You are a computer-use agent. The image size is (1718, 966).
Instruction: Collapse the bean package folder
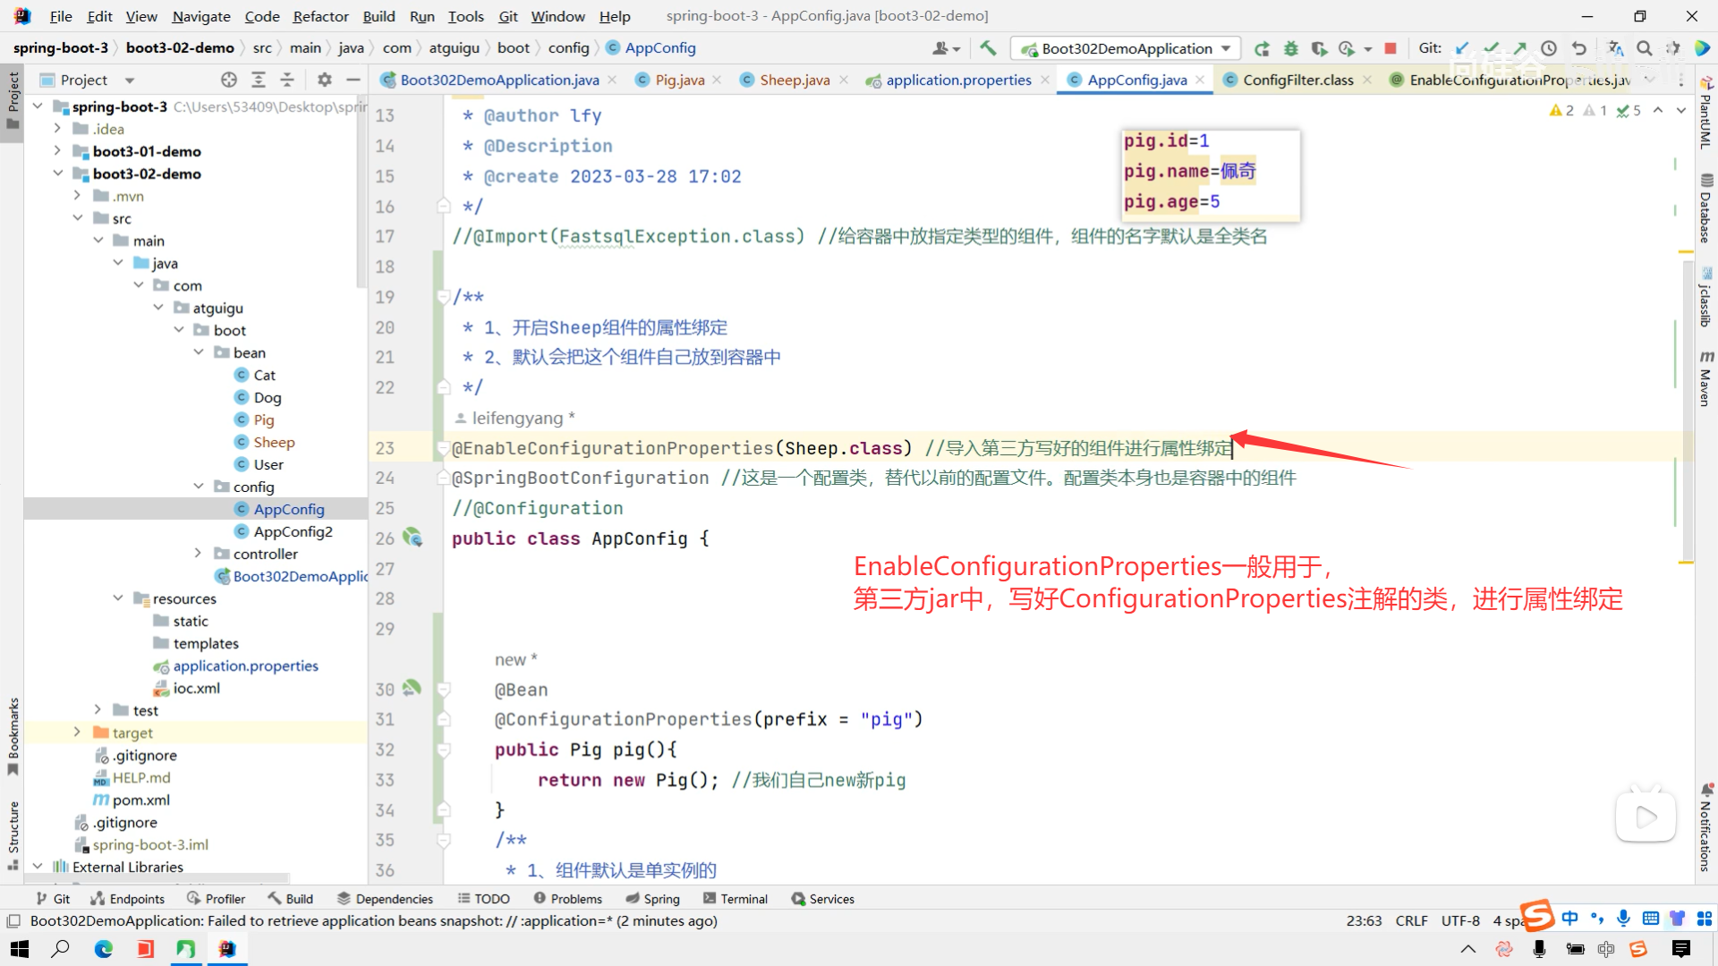click(x=199, y=352)
